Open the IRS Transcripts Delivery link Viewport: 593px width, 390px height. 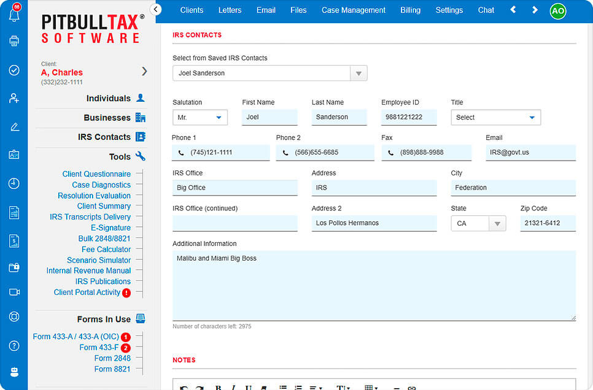pos(90,217)
